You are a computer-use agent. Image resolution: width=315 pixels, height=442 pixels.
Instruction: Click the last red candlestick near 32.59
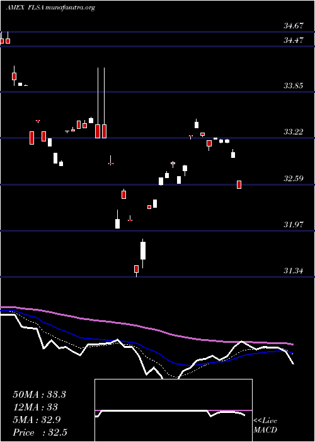click(239, 184)
